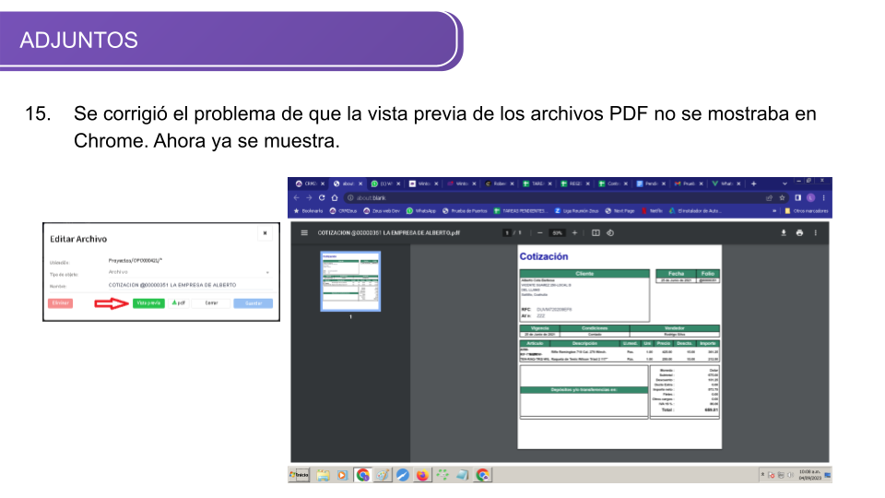Click the Chrome home icon
Image resolution: width=885 pixels, height=498 pixels.
[x=334, y=197]
